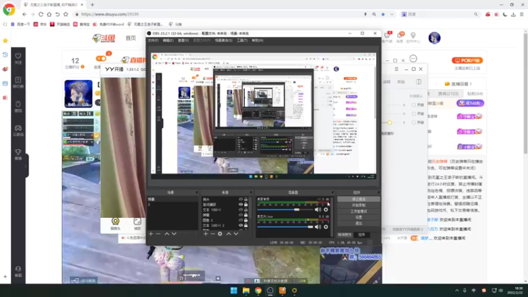Hide the 文本 (GDI+) 2 source

coord(240,225)
